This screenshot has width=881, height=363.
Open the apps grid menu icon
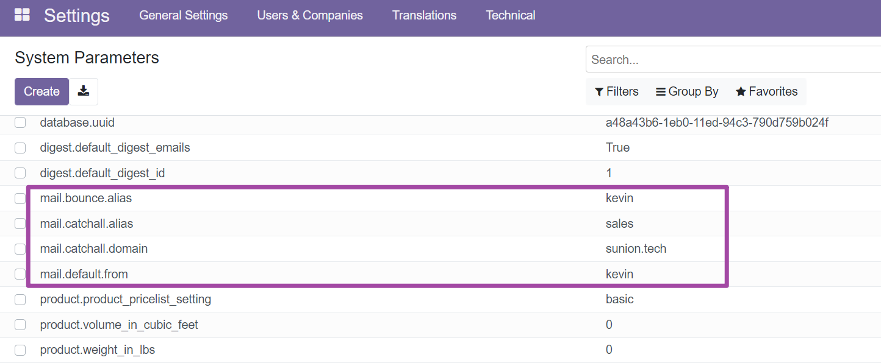point(22,15)
